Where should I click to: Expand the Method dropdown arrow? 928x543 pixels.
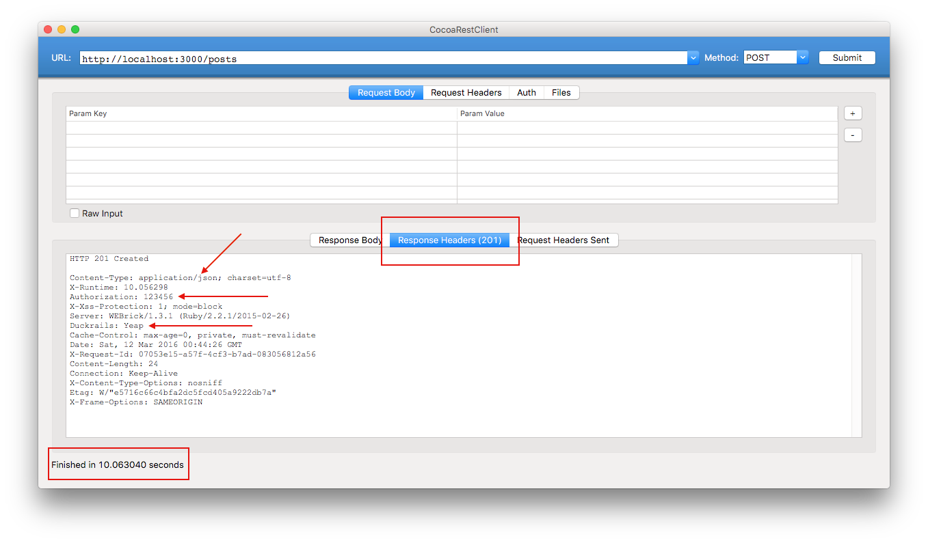[804, 58]
